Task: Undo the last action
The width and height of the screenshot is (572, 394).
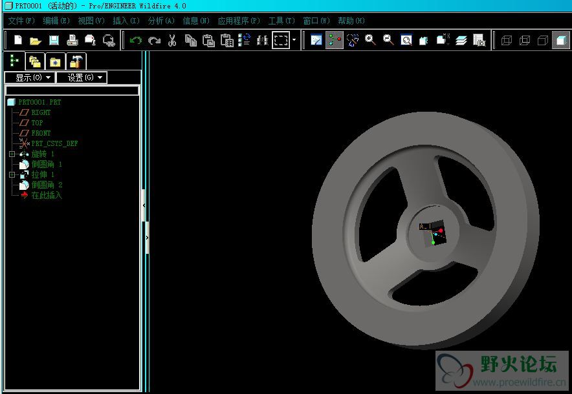Action: coord(136,40)
